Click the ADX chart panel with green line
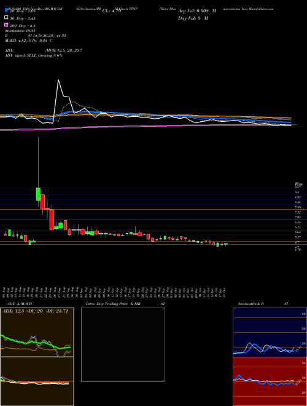The image size is (307, 406). (37, 332)
